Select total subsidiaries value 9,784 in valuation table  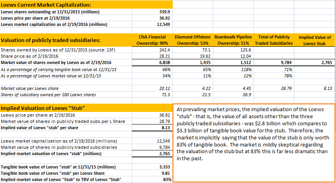pos(286,62)
